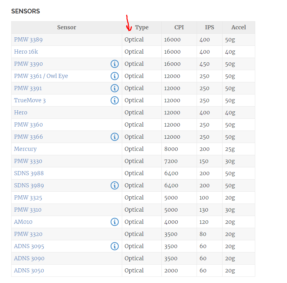Screen dimensions: 287x283
Task: Click the 130 IPS value
Action: (204, 210)
